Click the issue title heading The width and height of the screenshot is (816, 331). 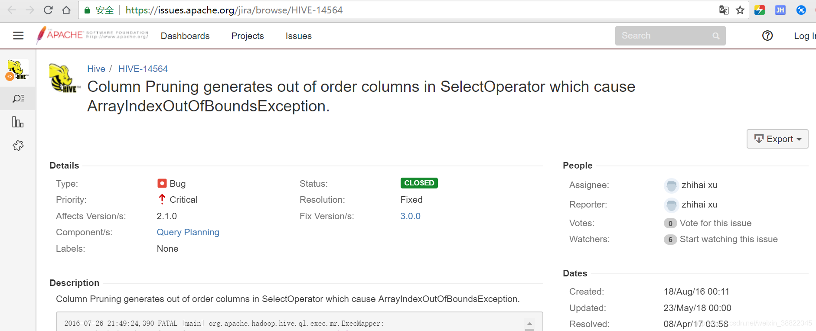361,96
